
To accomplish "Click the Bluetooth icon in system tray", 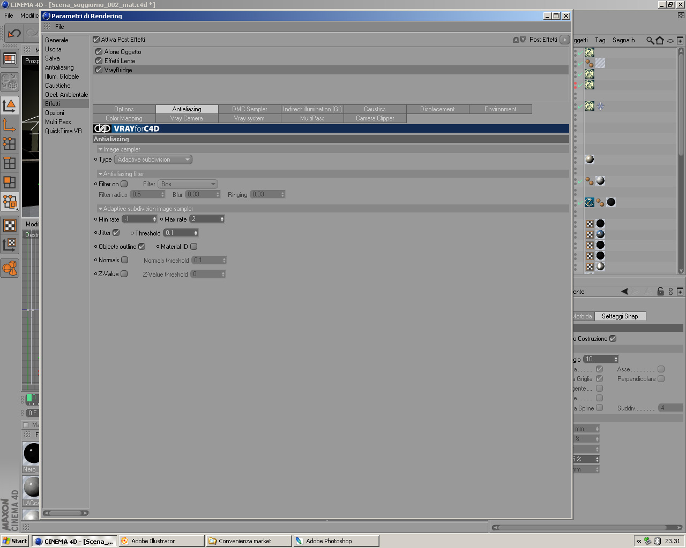I will 658,541.
